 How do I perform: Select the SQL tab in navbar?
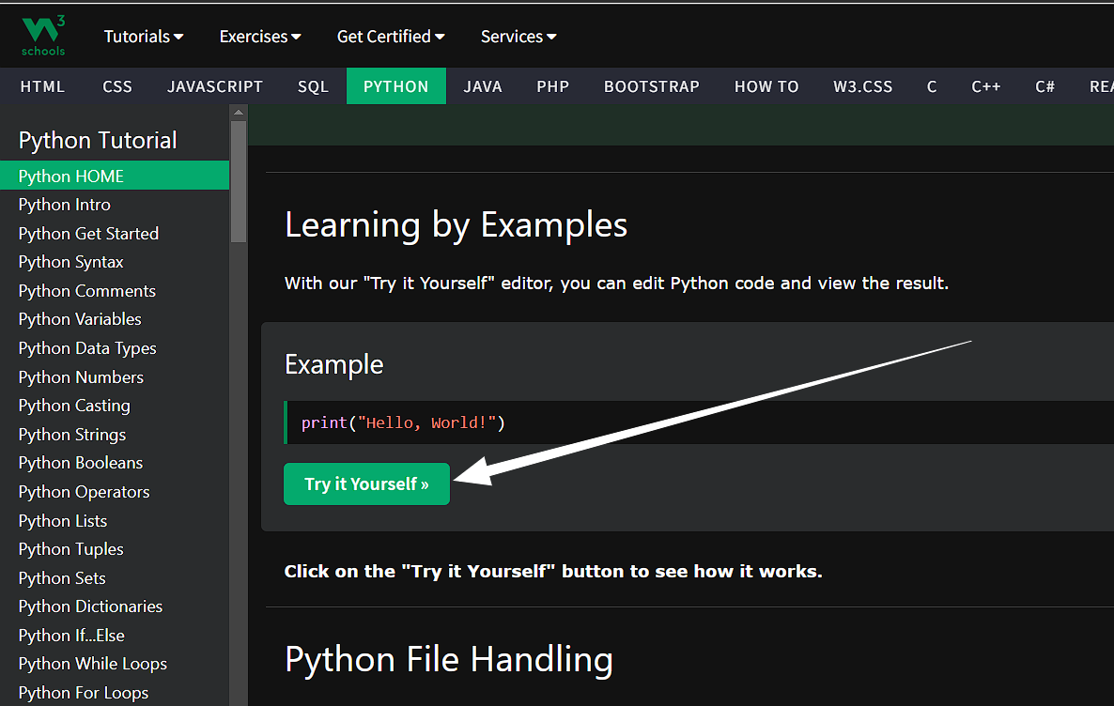click(x=313, y=86)
